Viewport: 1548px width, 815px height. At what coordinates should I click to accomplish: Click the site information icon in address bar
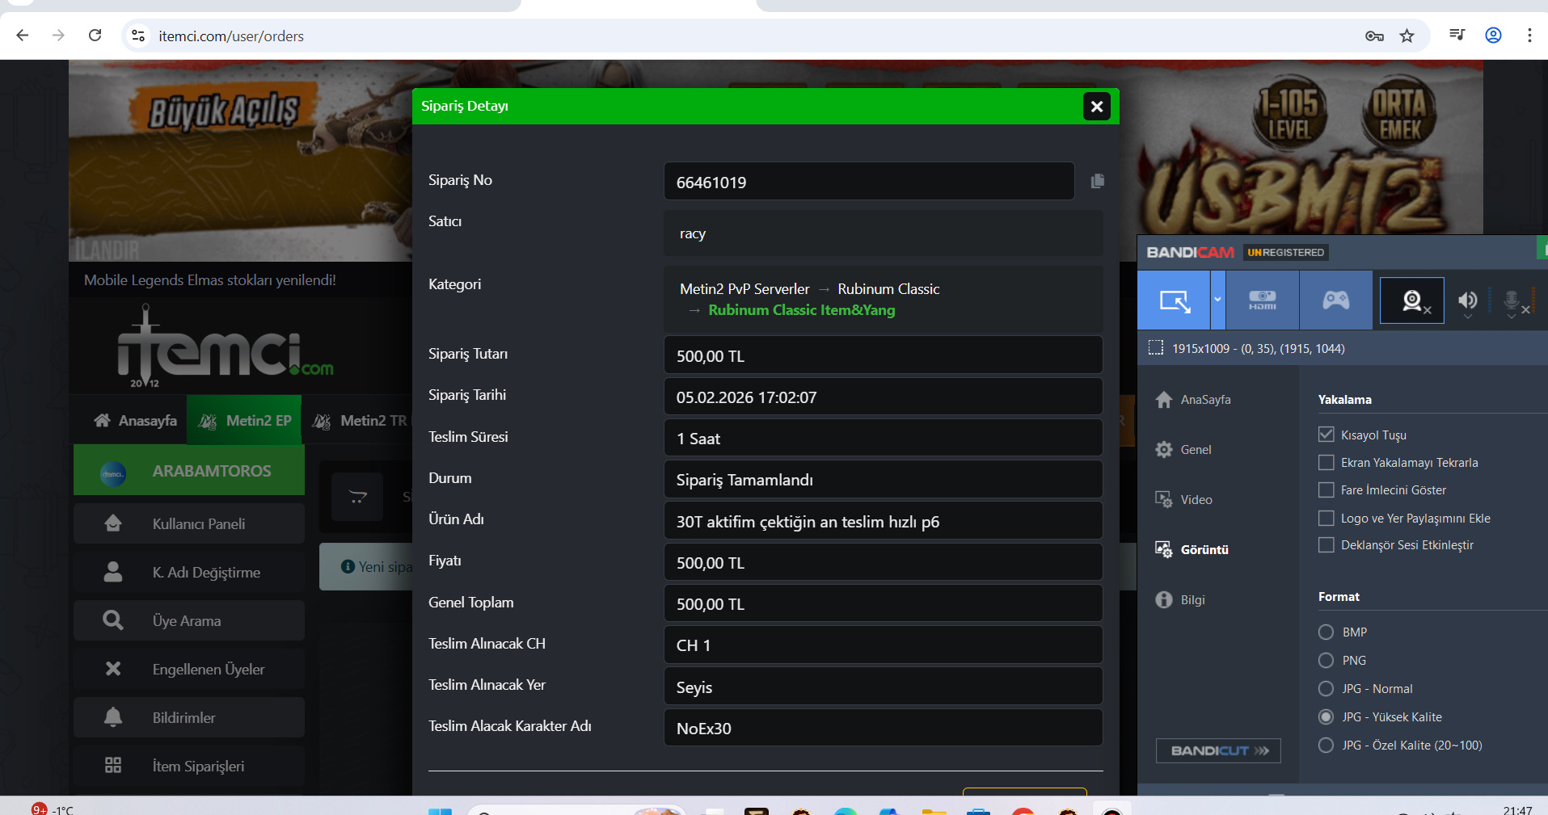pyautogui.click(x=138, y=36)
